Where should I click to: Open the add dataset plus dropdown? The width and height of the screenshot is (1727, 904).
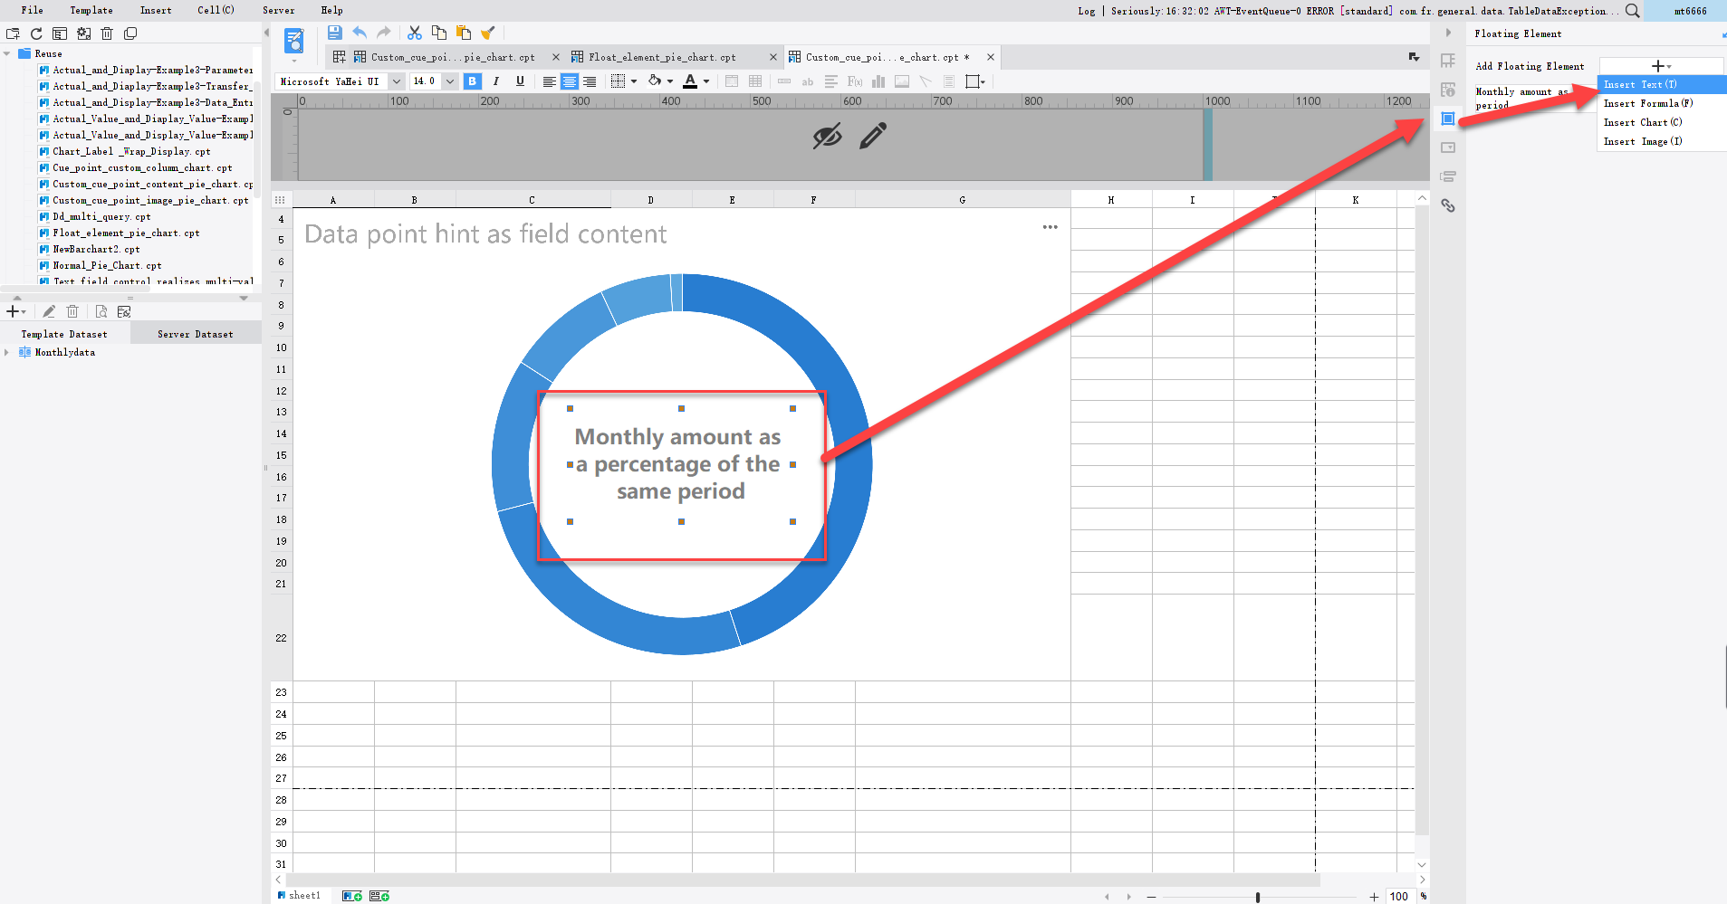click(x=16, y=311)
